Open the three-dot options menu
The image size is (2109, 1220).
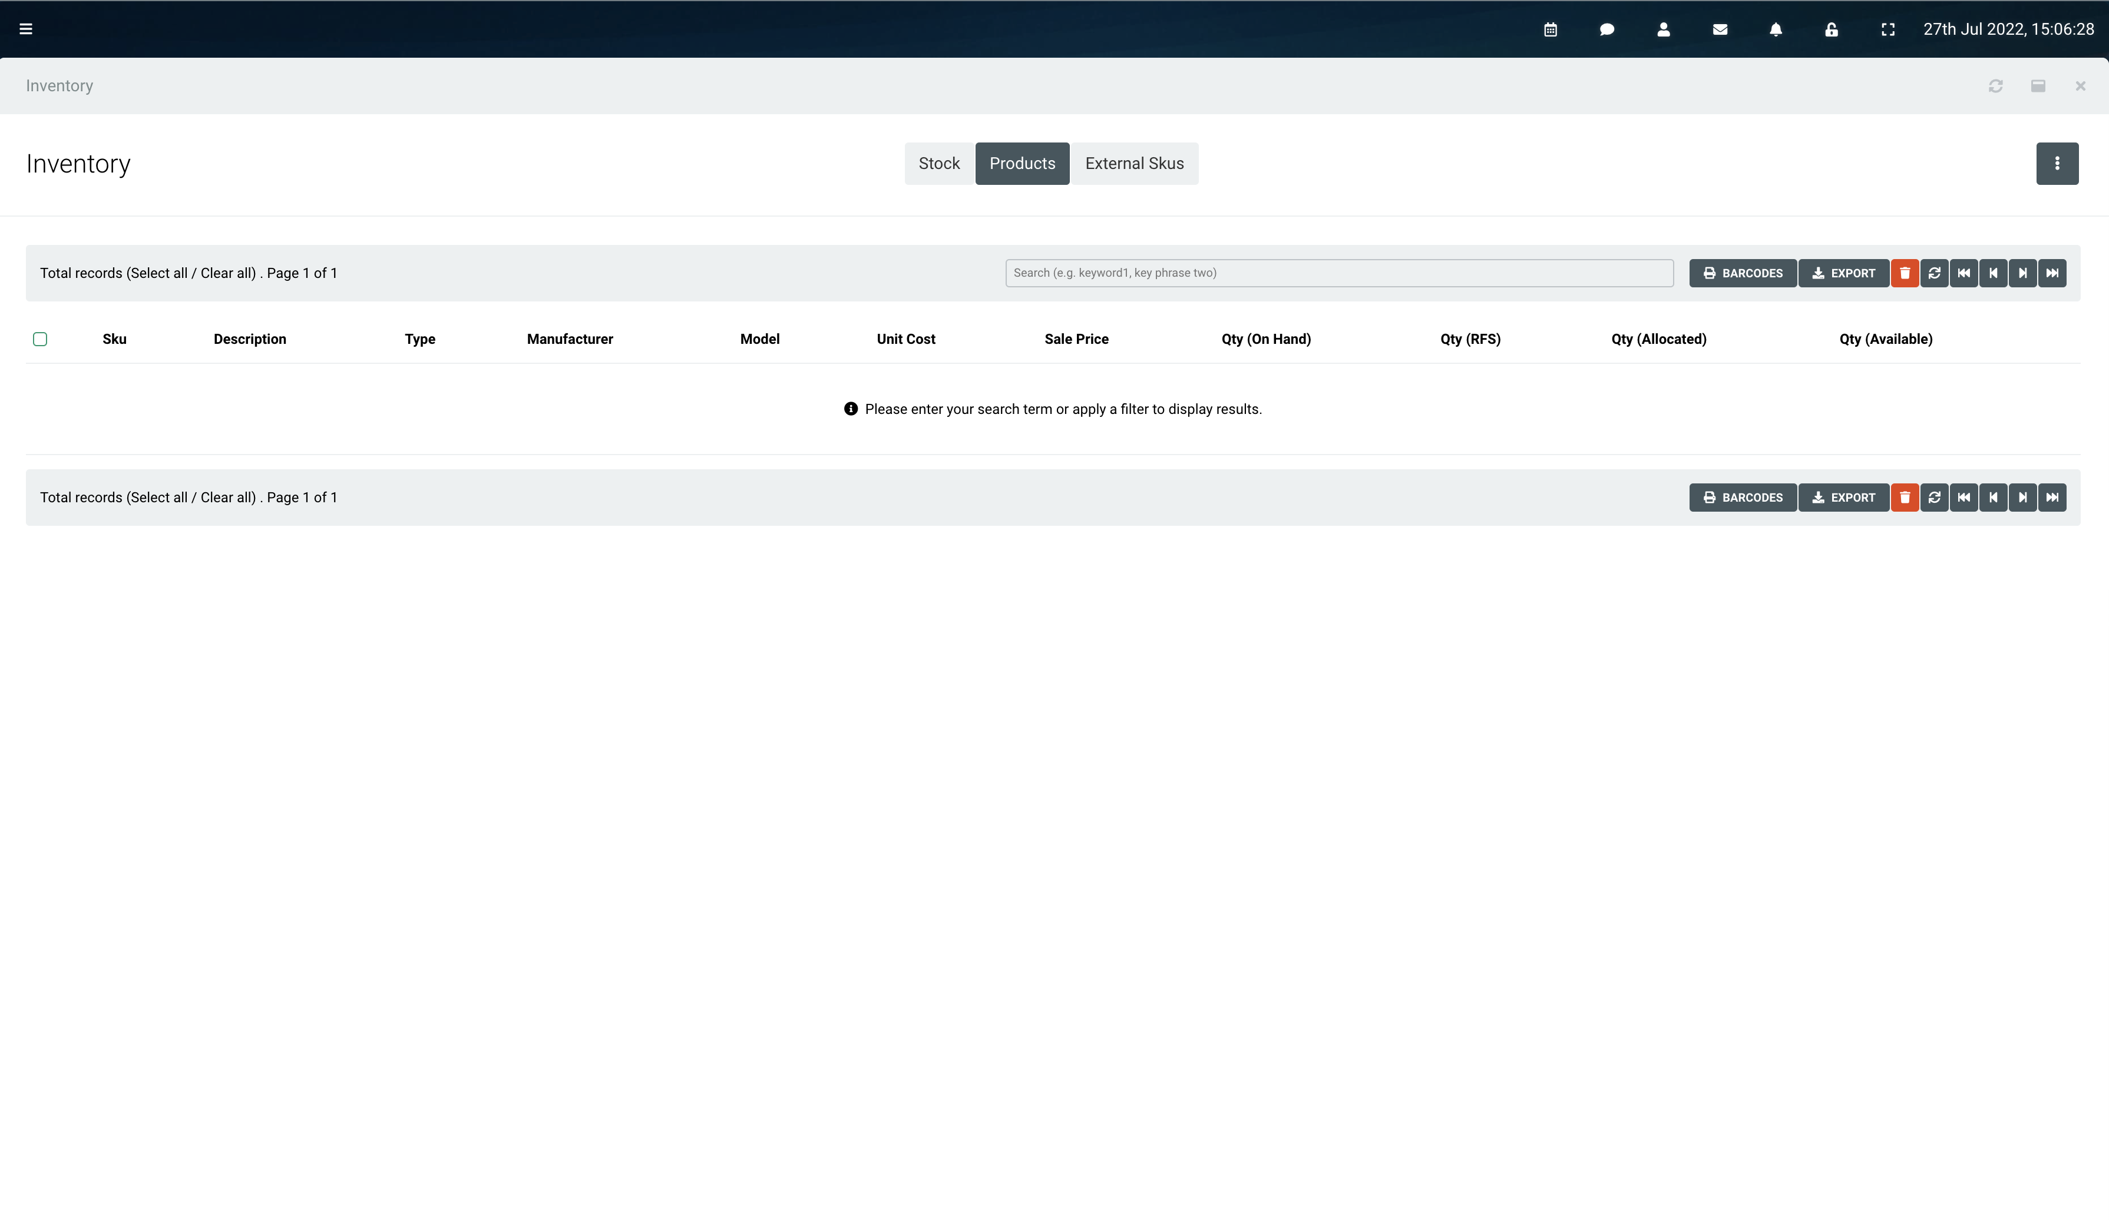(x=2057, y=163)
